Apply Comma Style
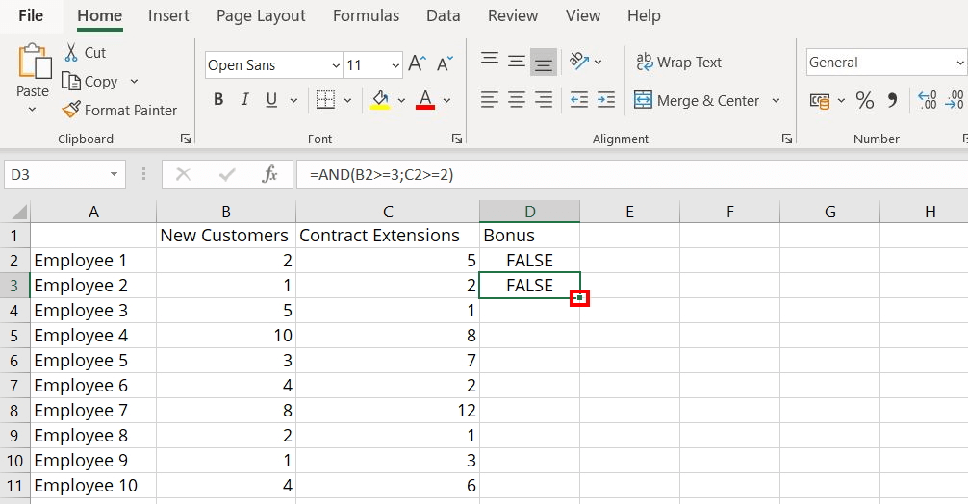Viewport: 968px width, 504px height. 892,100
